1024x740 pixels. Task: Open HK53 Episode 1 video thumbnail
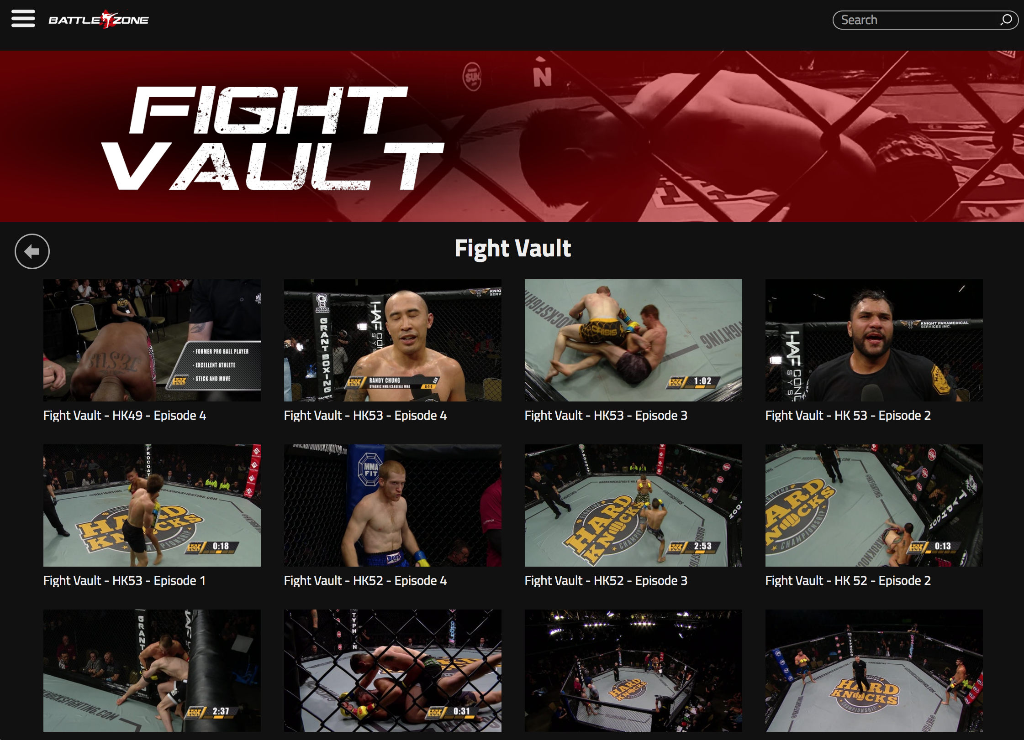(x=152, y=505)
